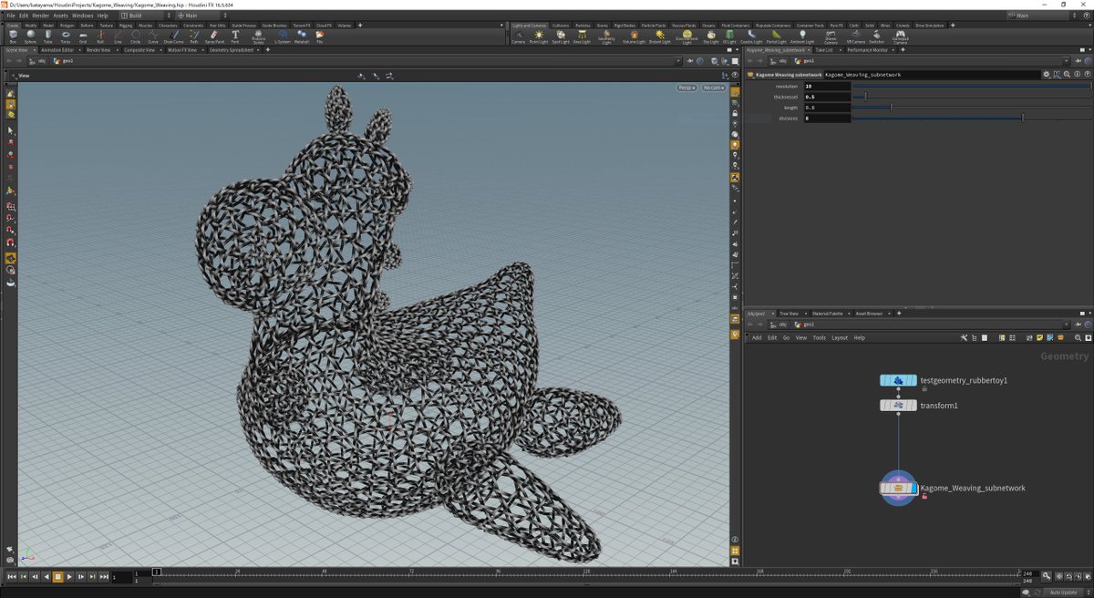Switch to the Take List tab
The width and height of the screenshot is (1094, 598).
[x=823, y=50]
